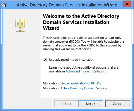The image size is (134, 111).
Task: Click the disabled Back button
Action: point(66,104)
